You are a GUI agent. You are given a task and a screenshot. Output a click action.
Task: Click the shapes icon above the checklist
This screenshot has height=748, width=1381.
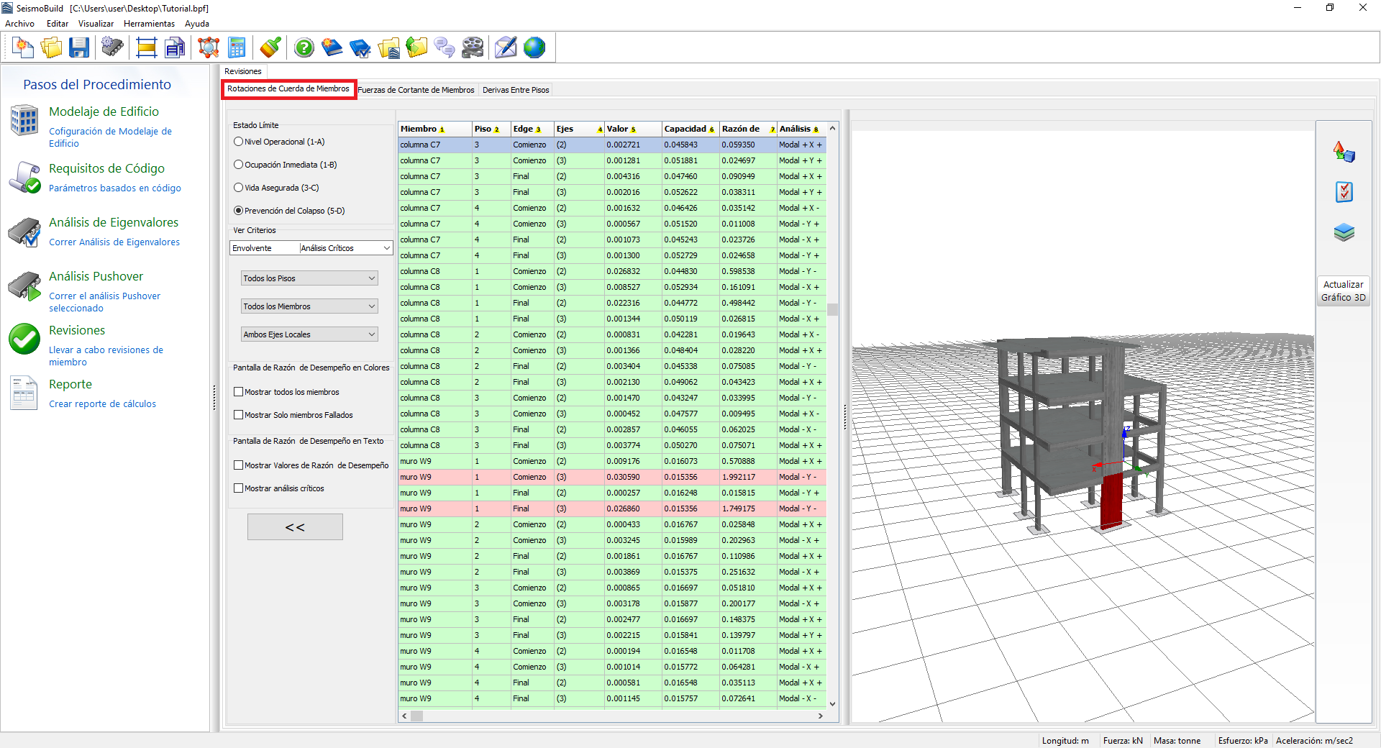[1344, 152]
